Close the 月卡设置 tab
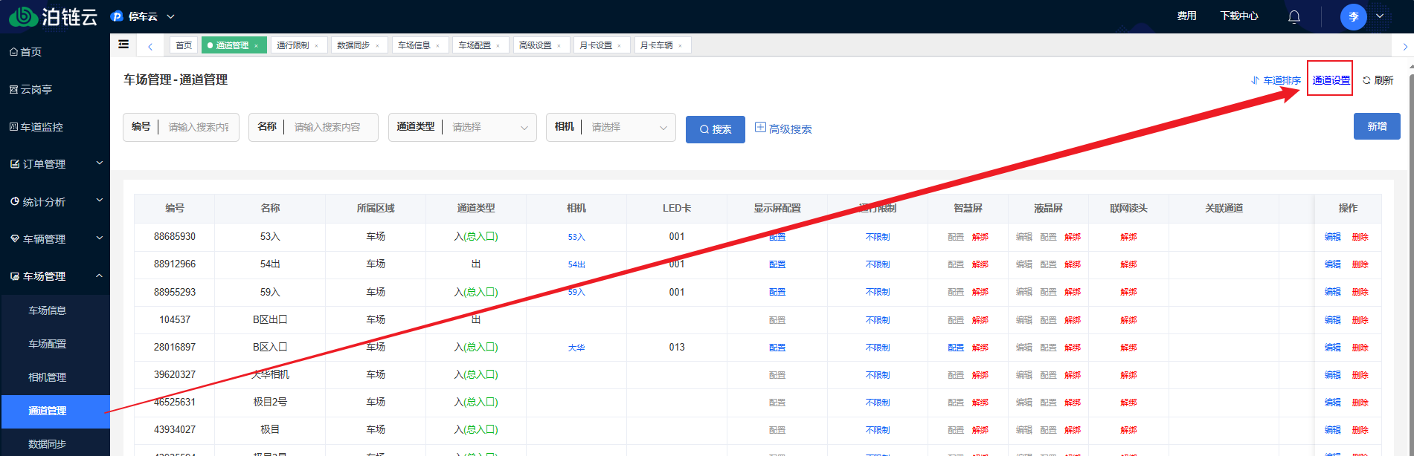 [x=620, y=46]
